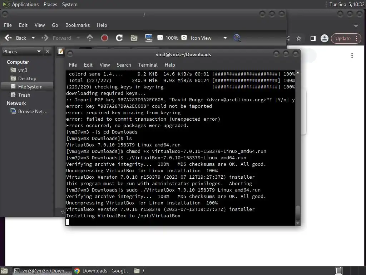Image resolution: width=366 pixels, height=275 pixels.
Task: Select Desktop in sidebar
Action: 27,78
